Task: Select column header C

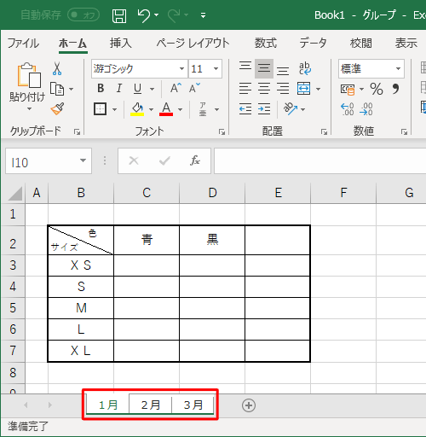Action: click(x=147, y=193)
